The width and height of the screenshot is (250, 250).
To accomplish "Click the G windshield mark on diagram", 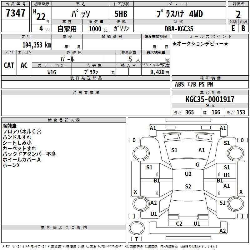I will tap(197, 164).
